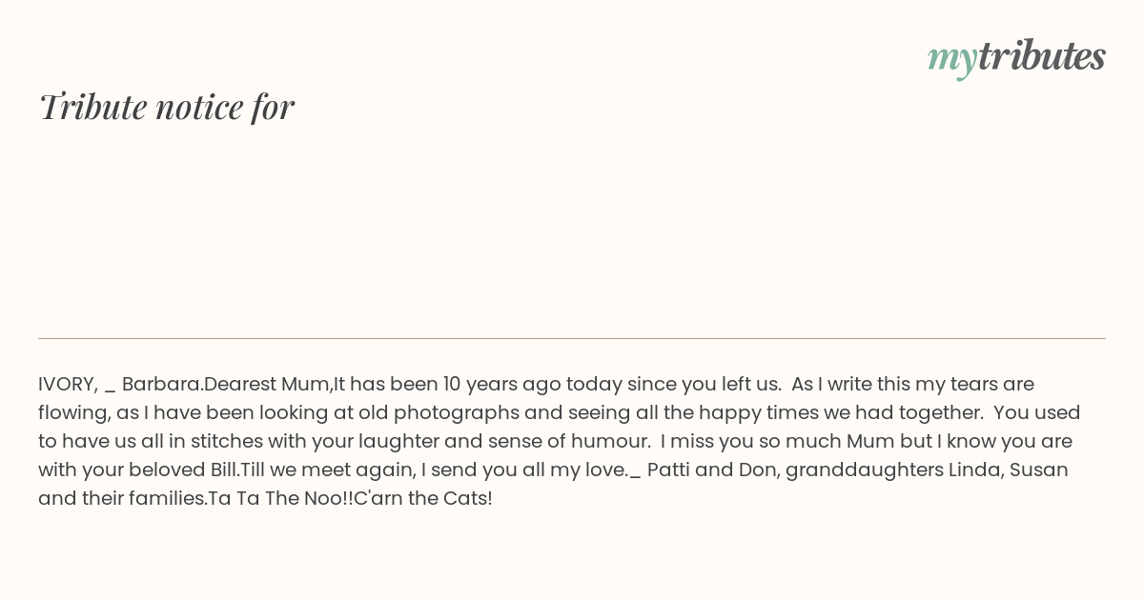Click the surname 'IVORY,' in the notice

point(68,385)
